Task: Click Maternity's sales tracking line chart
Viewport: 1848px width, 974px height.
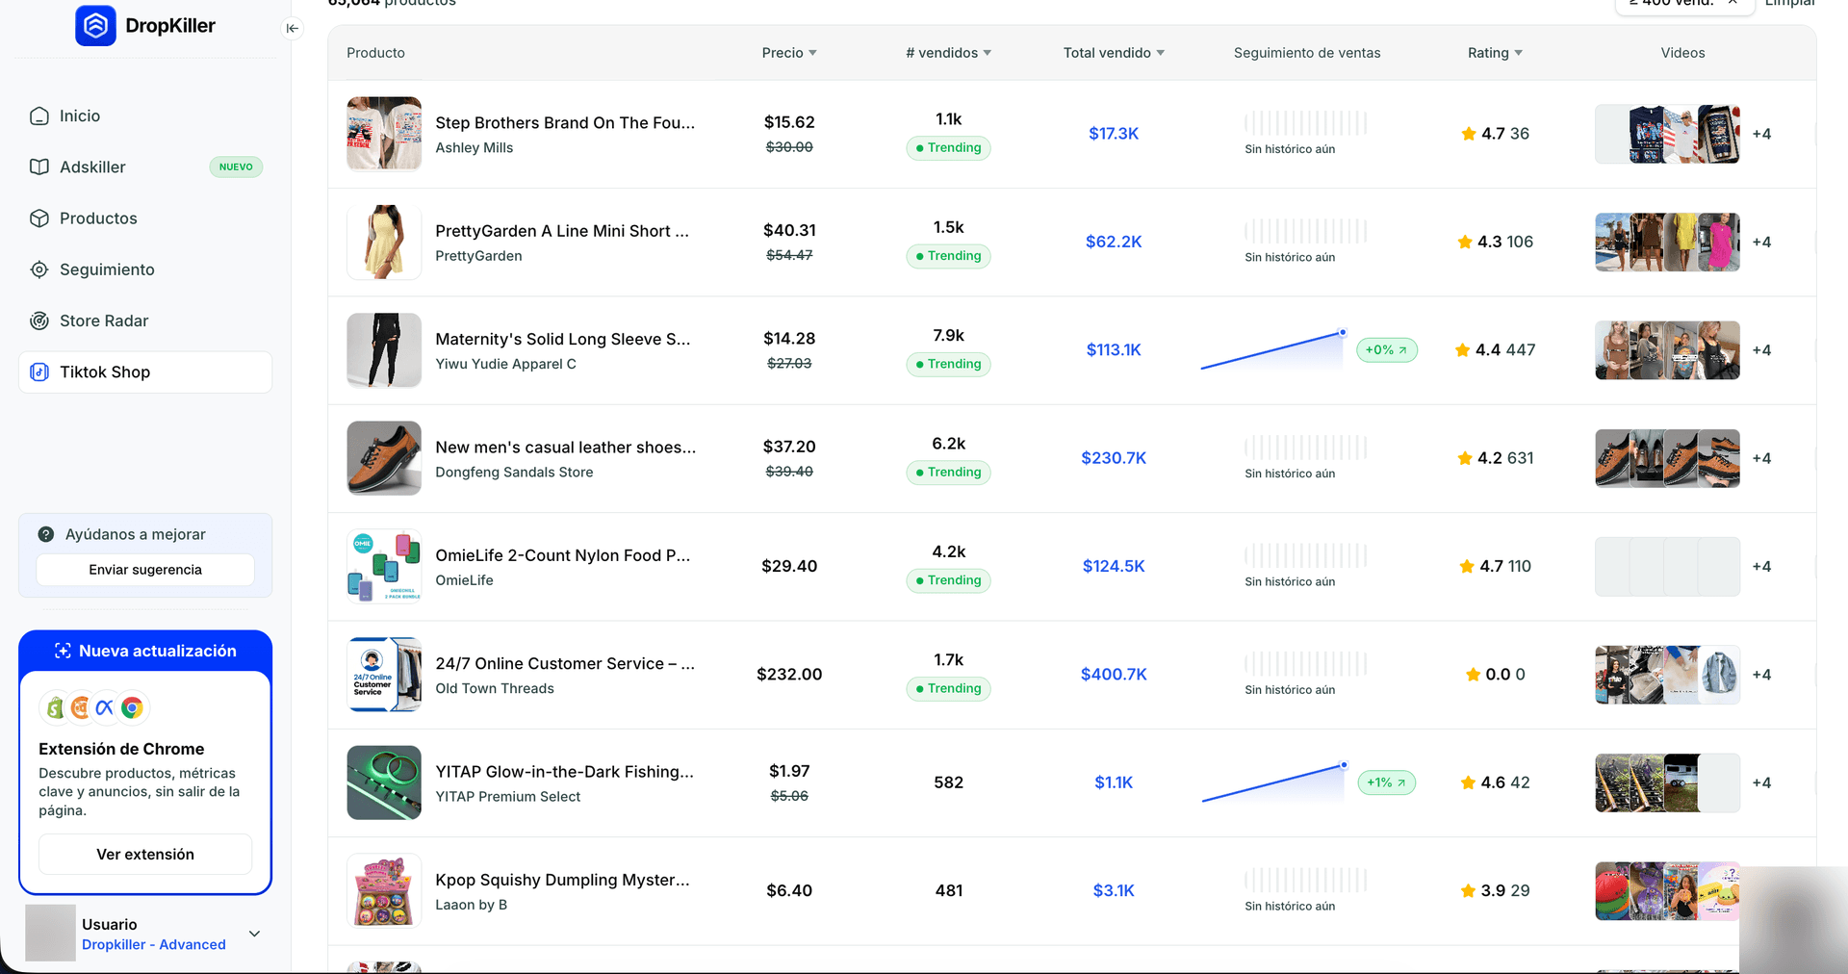Action: pos(1272,350)
